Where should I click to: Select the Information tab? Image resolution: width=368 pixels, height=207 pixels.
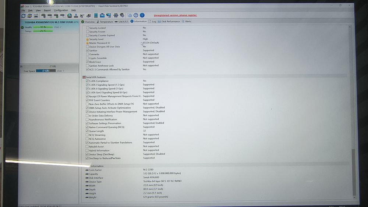[138, 21]
